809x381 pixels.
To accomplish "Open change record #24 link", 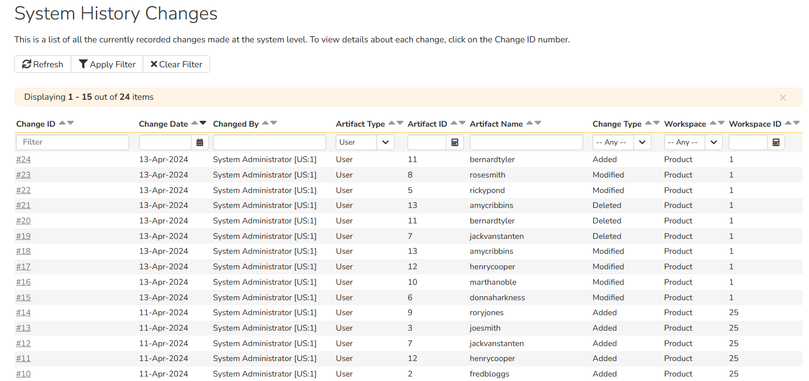I will point(23,160).
